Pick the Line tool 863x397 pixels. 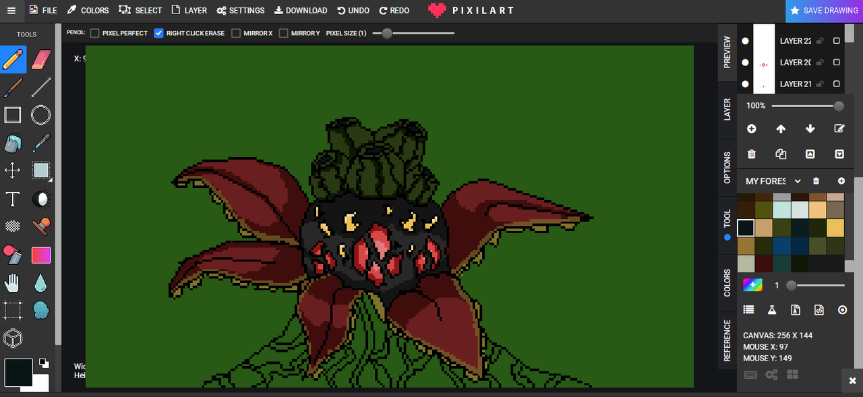[41, 87]
